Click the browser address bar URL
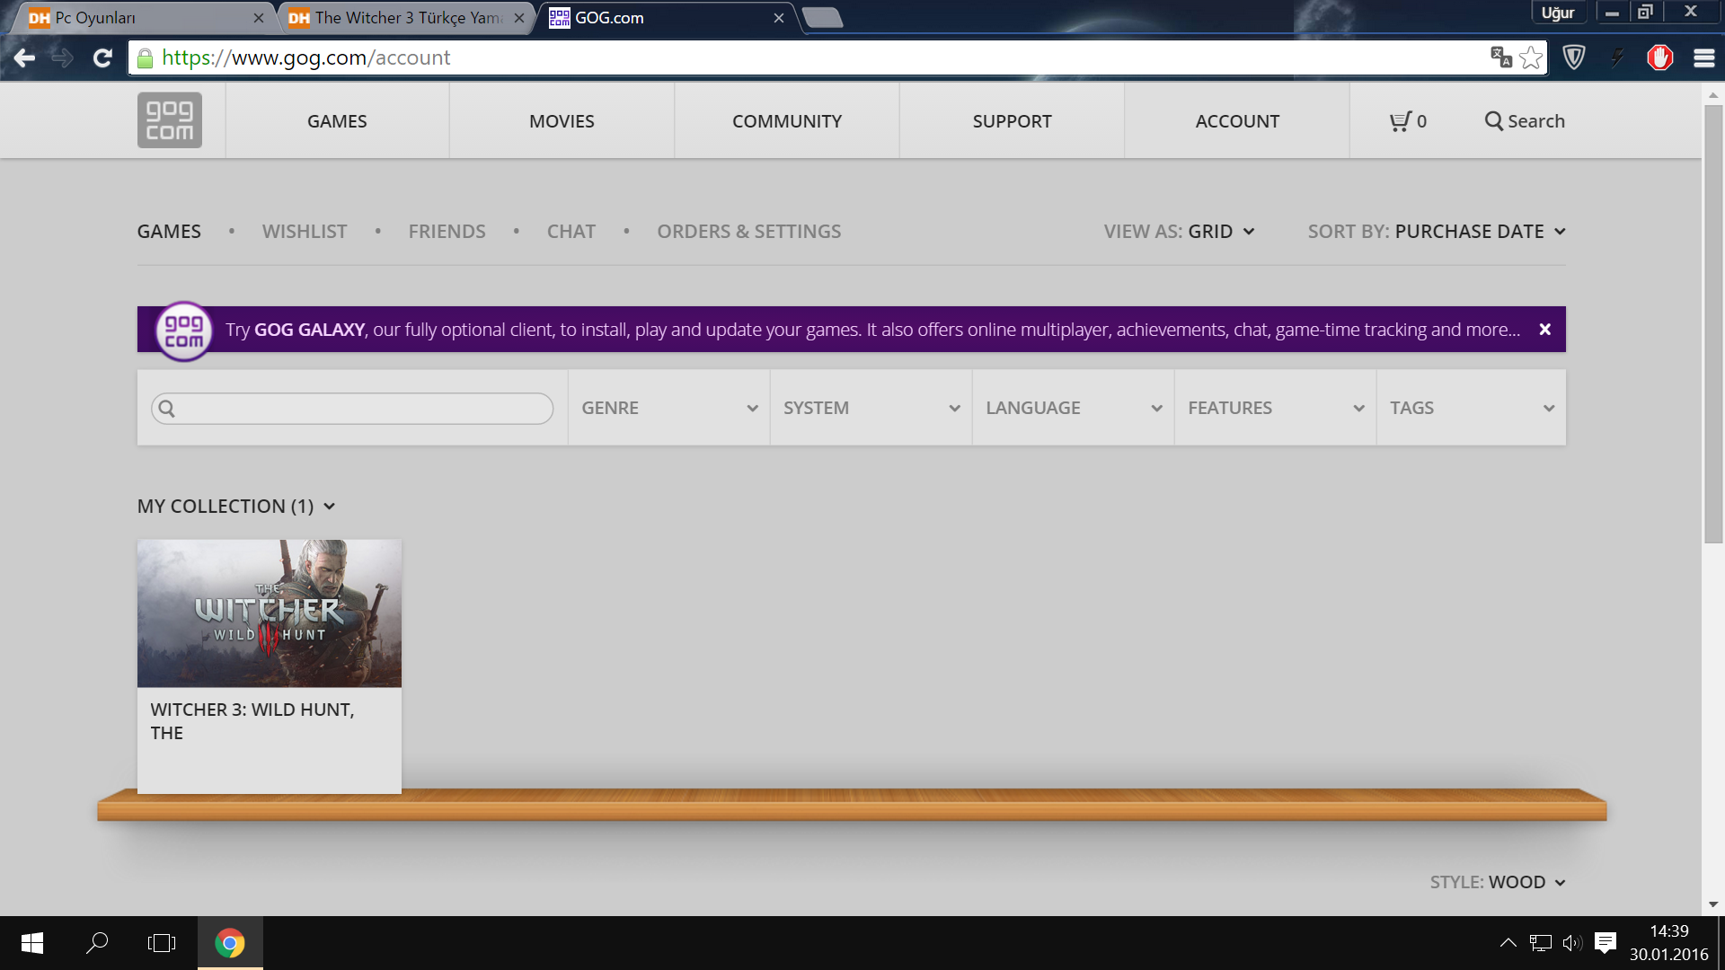The height and width of the screenshot is (970, 1725). tap(305, 58)
